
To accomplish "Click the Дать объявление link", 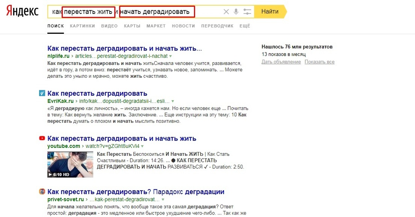I will tap(281, 62).
